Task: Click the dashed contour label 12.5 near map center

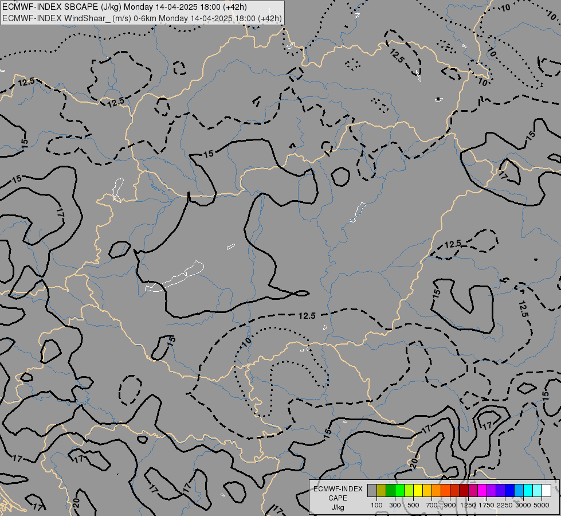Action: point(307,316)
